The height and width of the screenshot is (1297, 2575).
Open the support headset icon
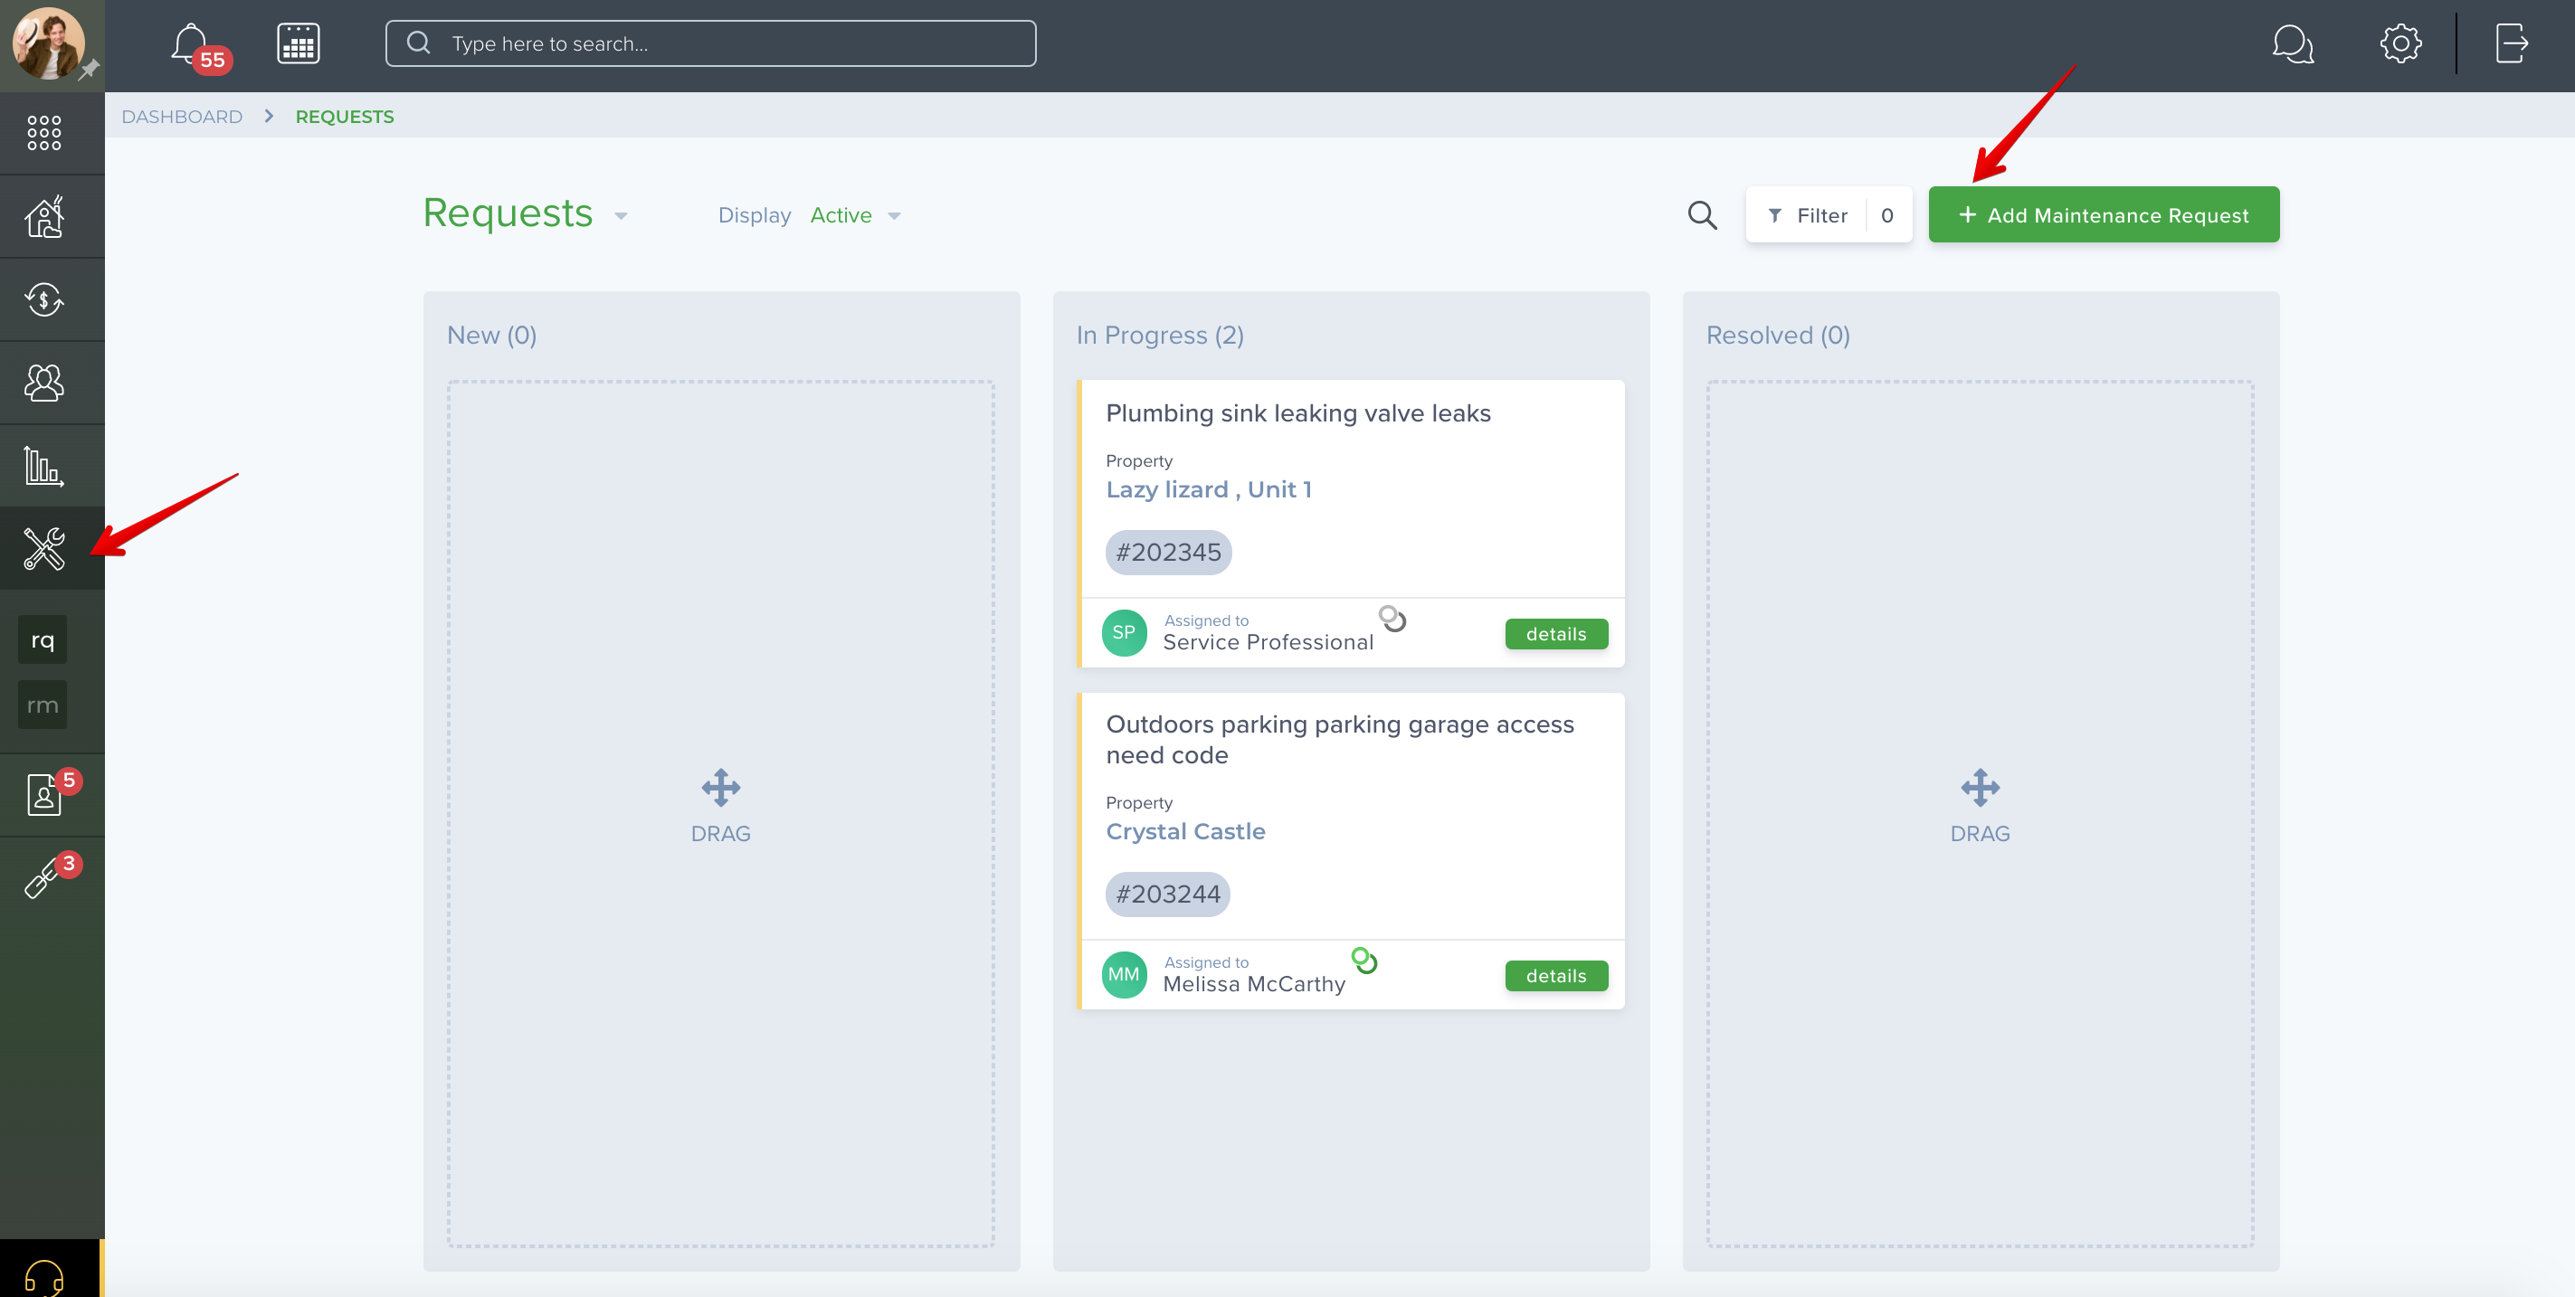pyautogui.click(x=44, y=1277)
